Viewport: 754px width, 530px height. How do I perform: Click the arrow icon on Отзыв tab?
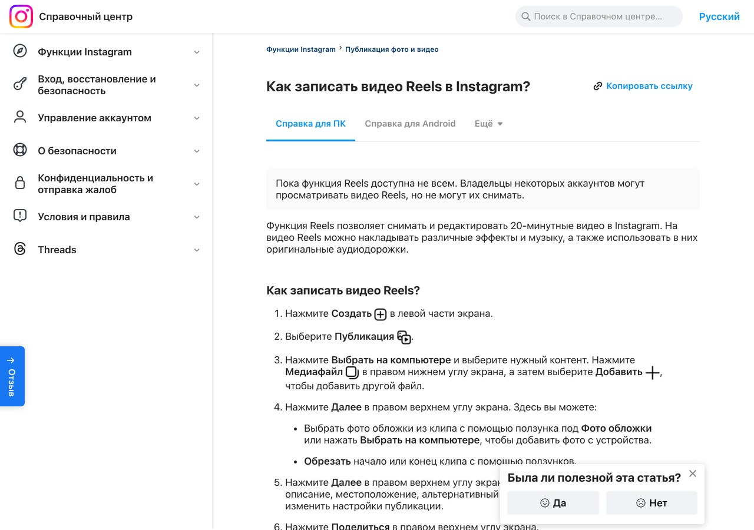click(x=11, y=360)
